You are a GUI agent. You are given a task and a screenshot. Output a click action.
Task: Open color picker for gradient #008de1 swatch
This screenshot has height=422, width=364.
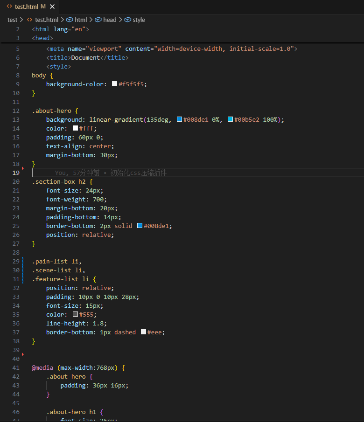click(x=179, y=119)
